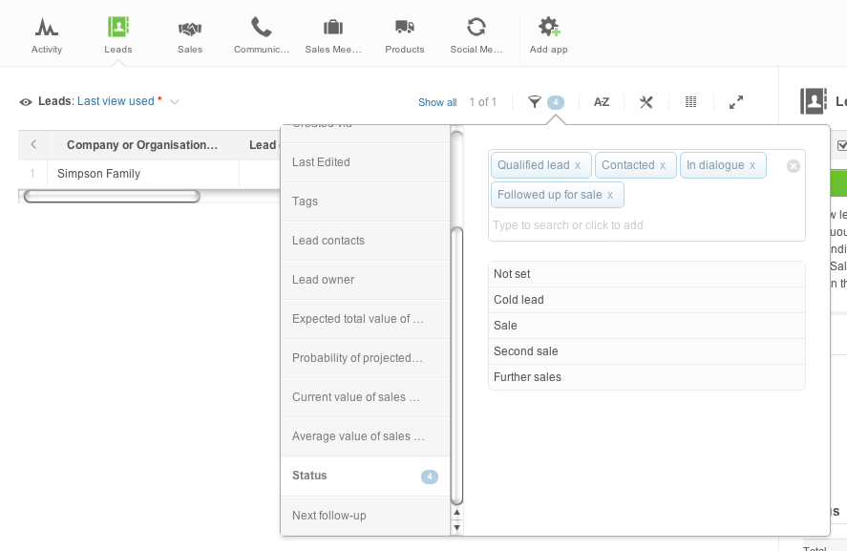The width and height of the screenshot is (847, 551).
Task: Open the Products truck app
Action: 405,35
